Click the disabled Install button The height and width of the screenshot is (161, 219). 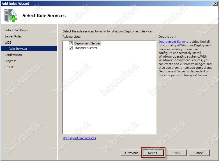[176, 153]
